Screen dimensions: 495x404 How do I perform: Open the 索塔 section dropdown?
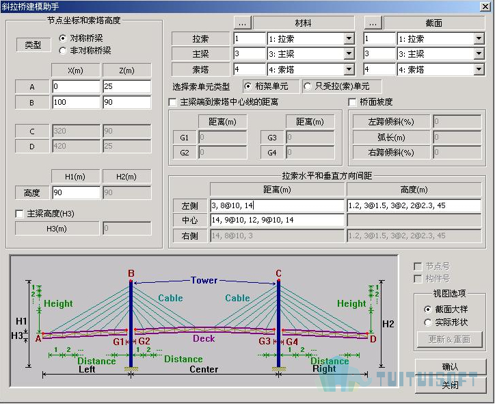(479, 69)
